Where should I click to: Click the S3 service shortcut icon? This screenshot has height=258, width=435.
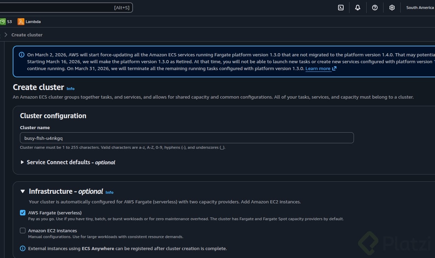[x=3, y=22]
